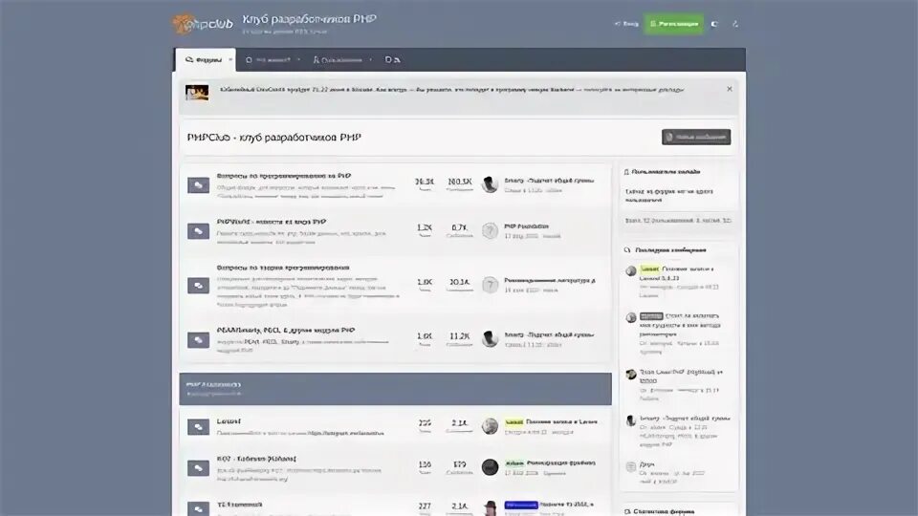Screen dimensions: 918x516
Task: Click node icon of PEAR/Smarty, PECL forum
Action: (x=199, y=340)
